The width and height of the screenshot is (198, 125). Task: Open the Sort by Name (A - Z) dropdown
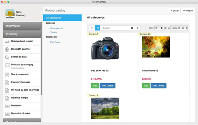(179, 28)
